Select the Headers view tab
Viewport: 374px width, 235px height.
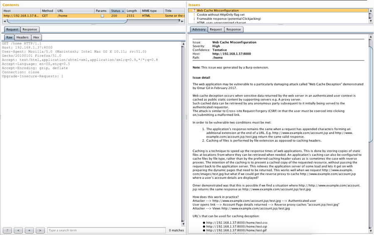coord(22,37)
